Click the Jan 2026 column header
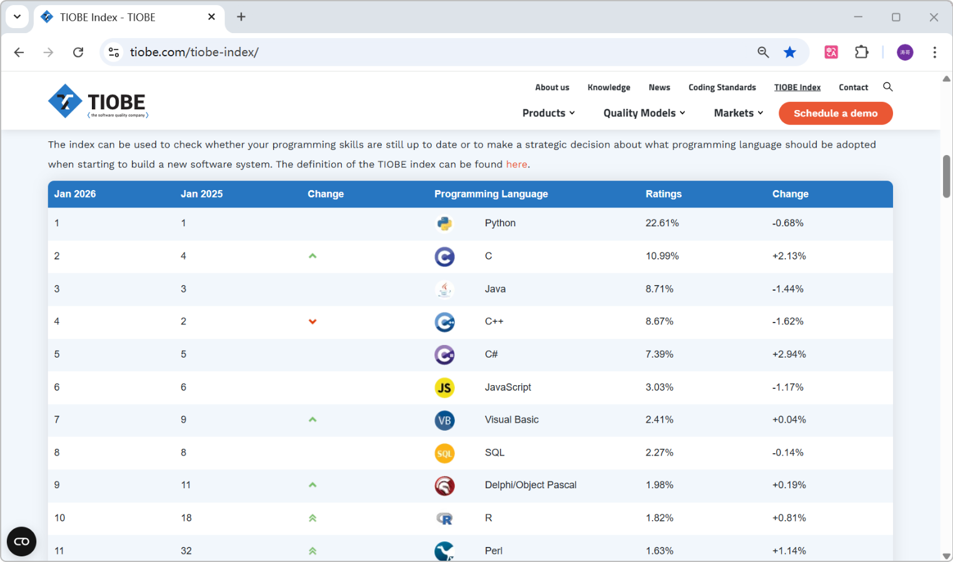Screen dimensions: 953x562 (x=75, y=194)
